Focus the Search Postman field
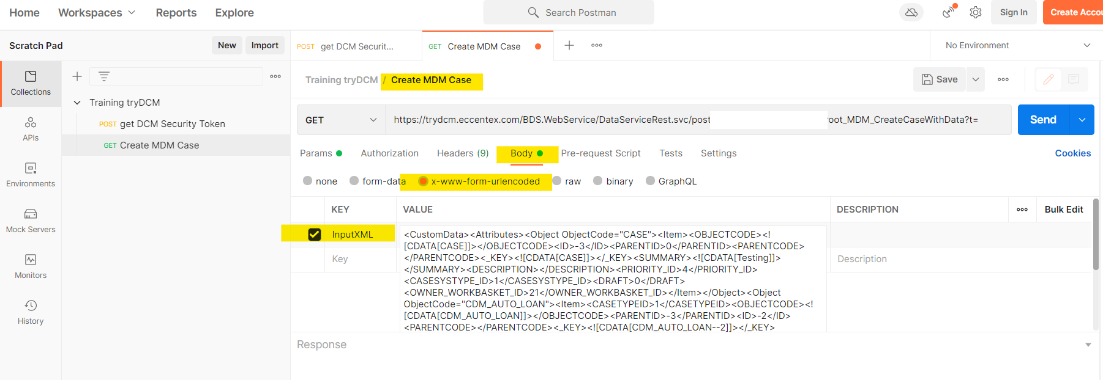This screenshot has width=1103, height=380. [x=569, y=12]
